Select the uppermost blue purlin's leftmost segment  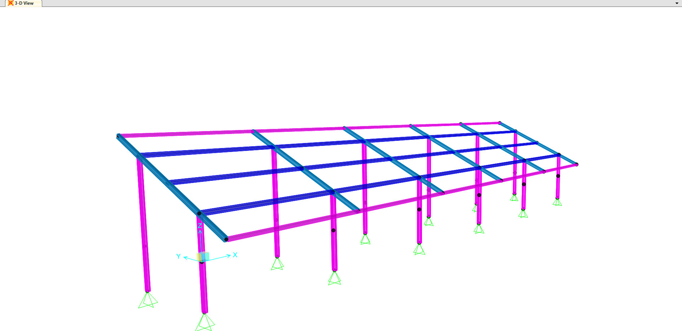point(206,152)
